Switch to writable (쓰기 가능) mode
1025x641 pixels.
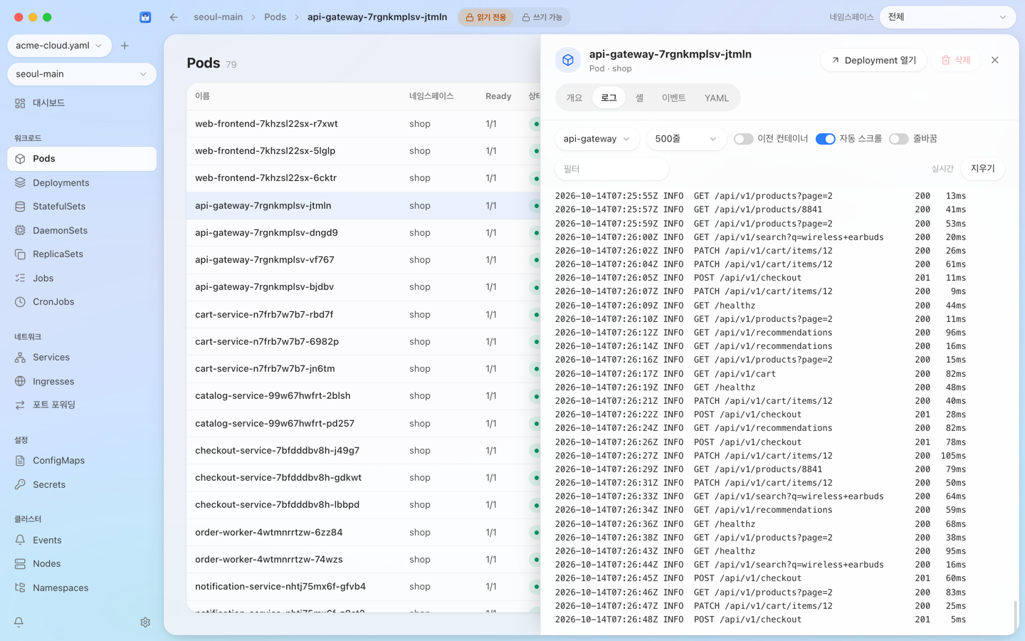[542, 17]
